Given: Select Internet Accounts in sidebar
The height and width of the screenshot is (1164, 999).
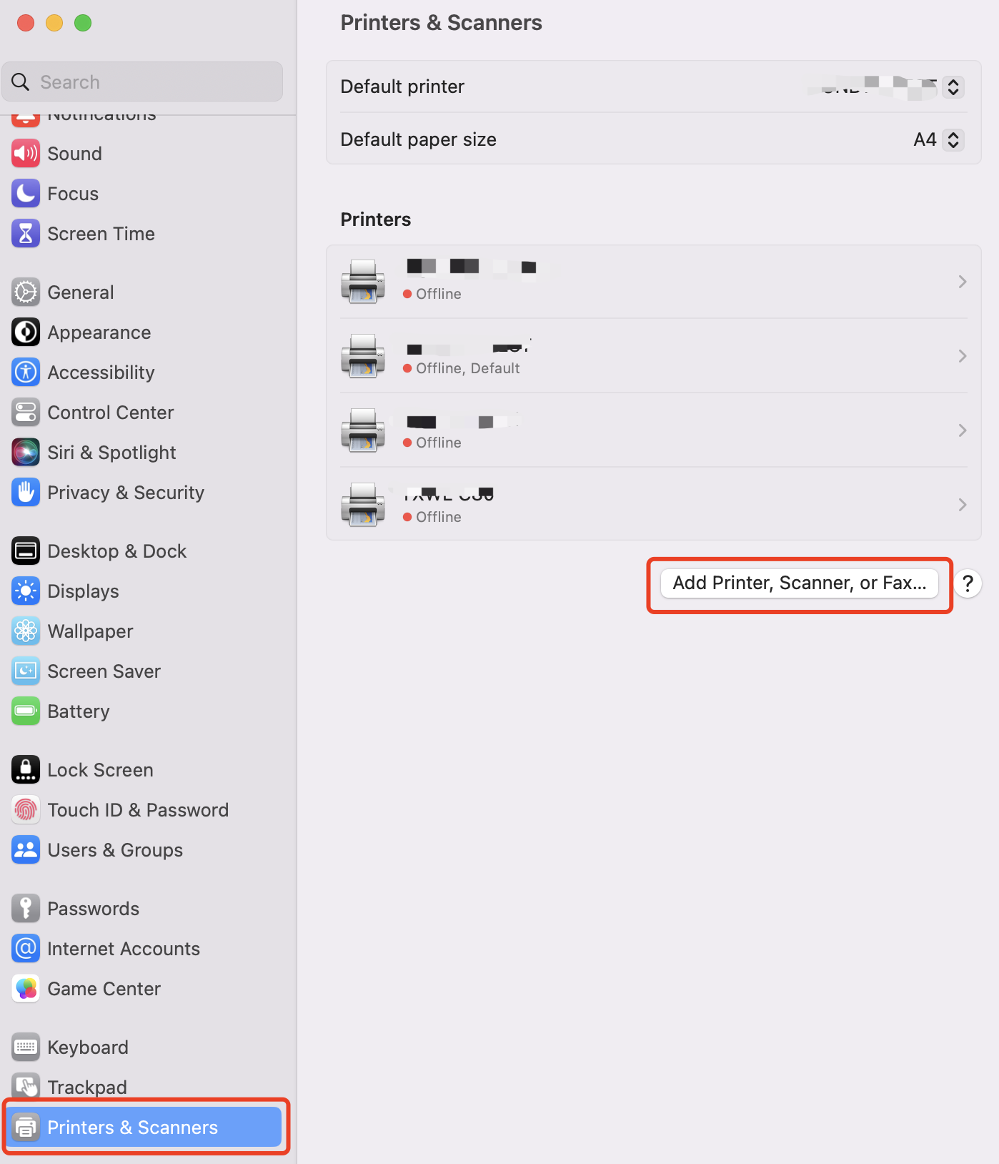Looking at the screenshot, I should pyautogui.click(x=143, y=949).
